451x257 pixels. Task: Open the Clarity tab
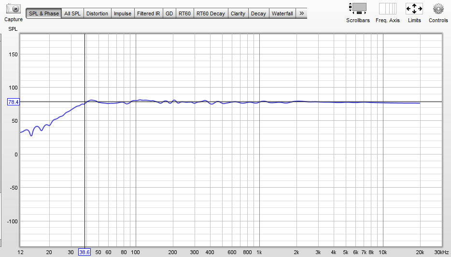(x=238, y=13)
